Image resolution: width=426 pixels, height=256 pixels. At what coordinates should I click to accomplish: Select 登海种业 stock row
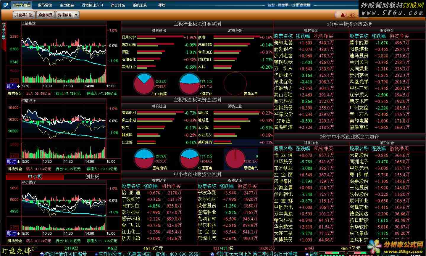click(x=235, y=212)
